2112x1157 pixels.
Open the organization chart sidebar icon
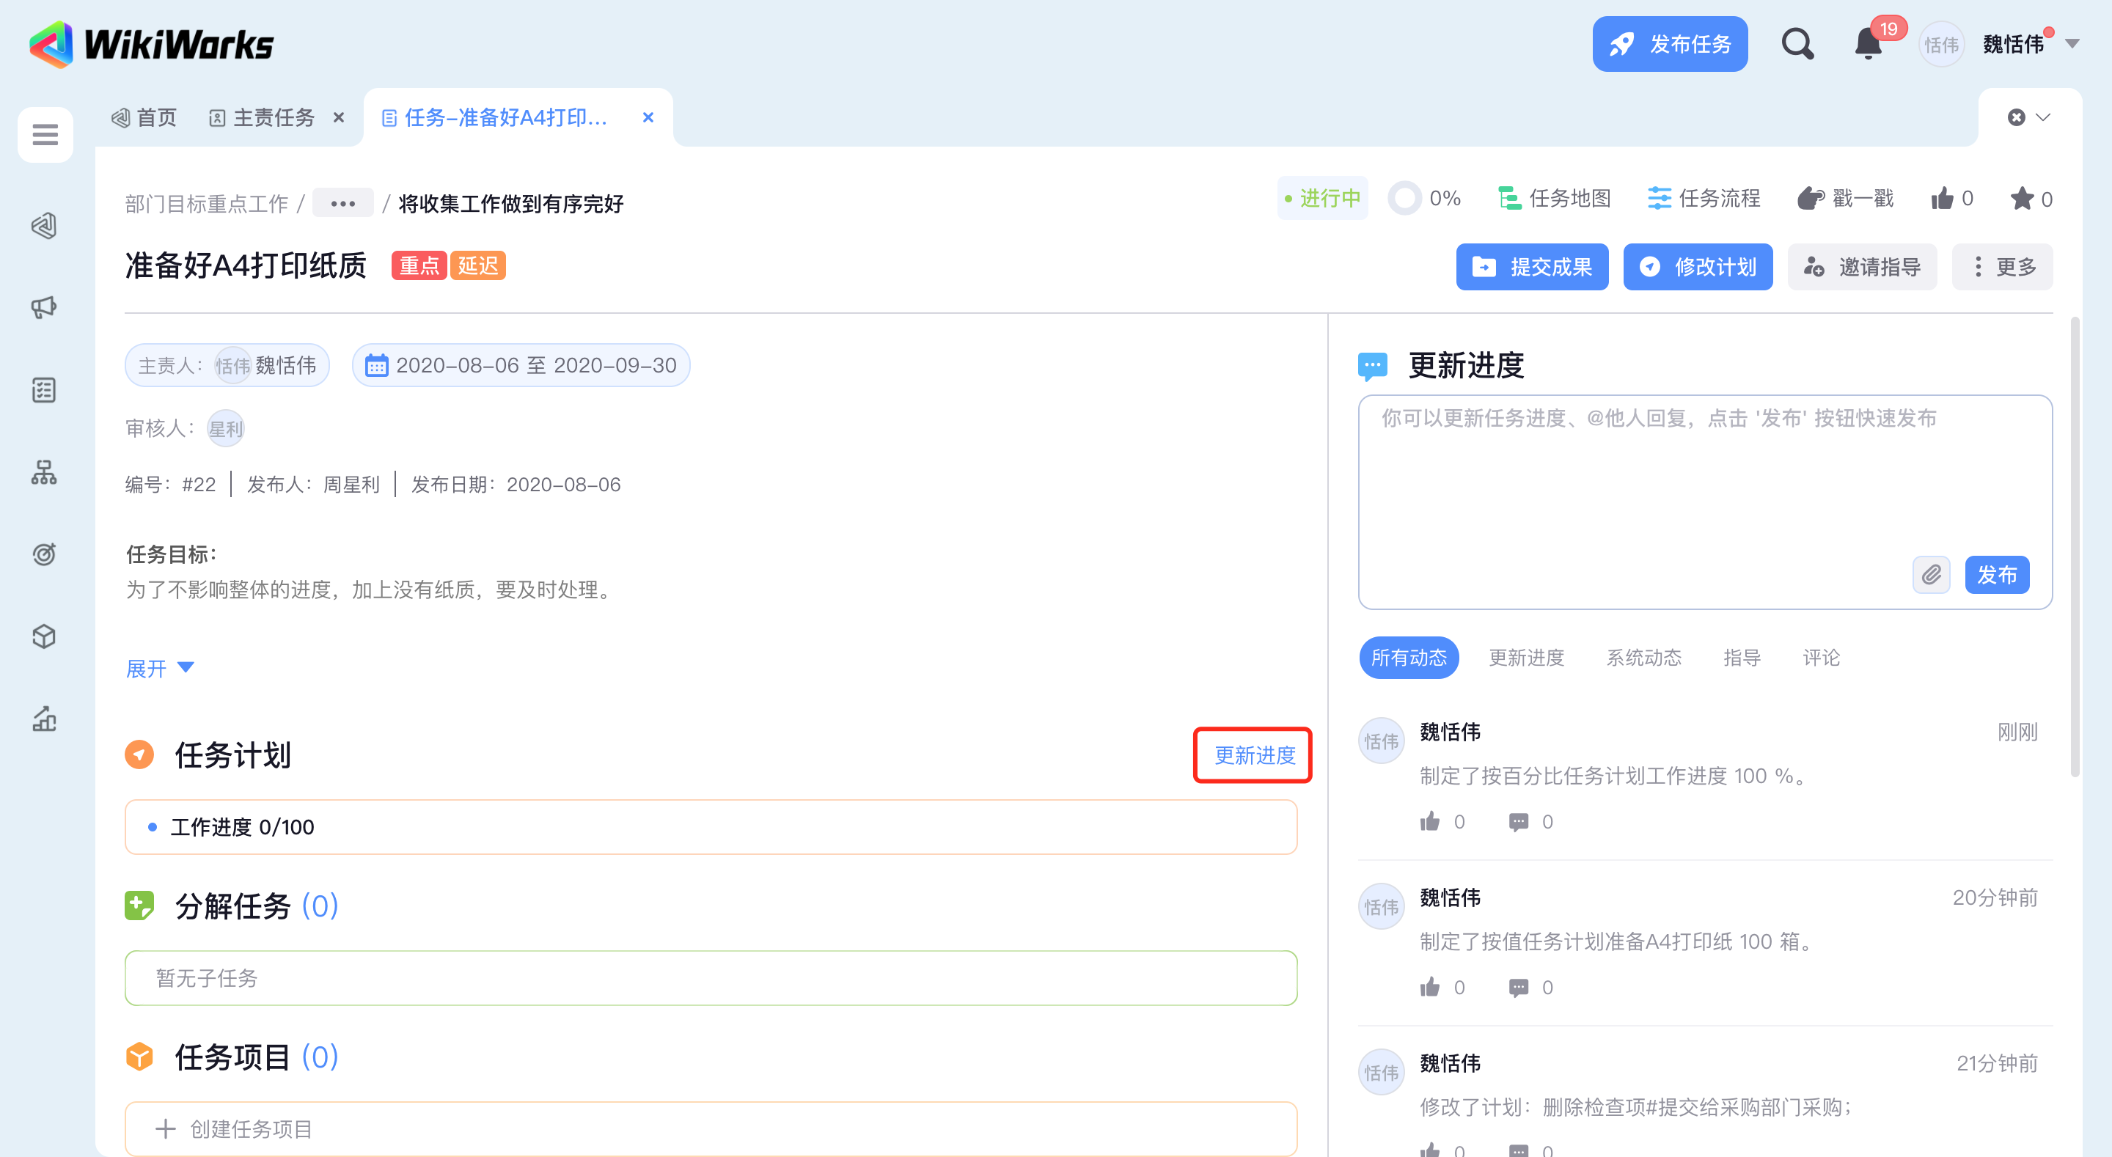44,472
